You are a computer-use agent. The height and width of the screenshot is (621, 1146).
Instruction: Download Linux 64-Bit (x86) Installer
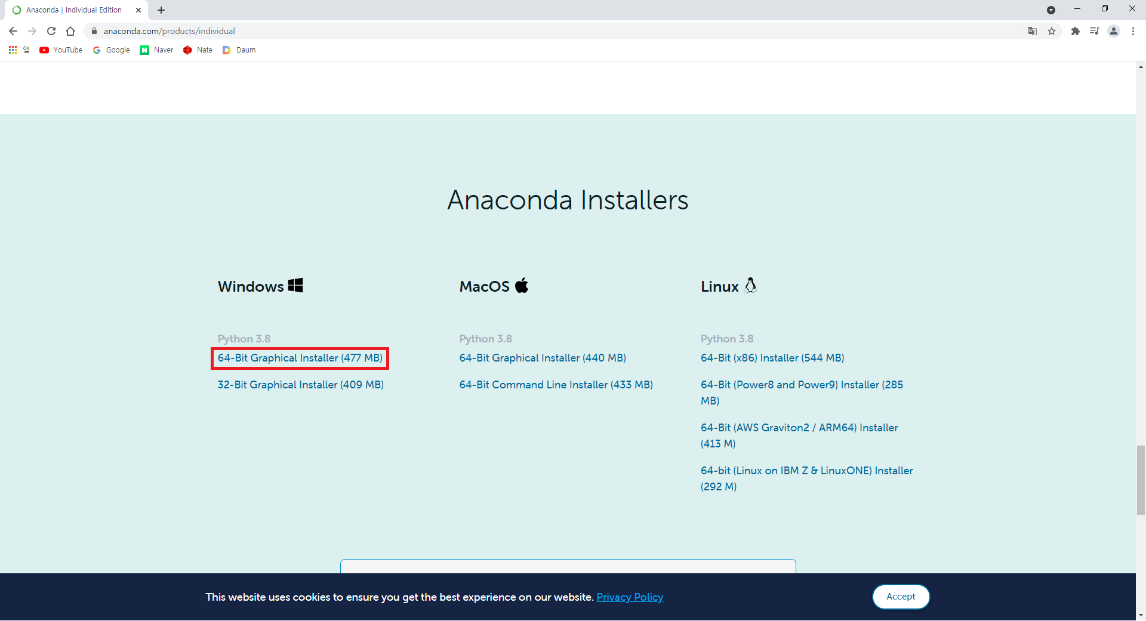click(772, 358)
